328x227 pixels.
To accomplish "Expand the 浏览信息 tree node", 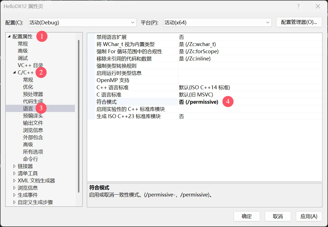I will [14, 188].
